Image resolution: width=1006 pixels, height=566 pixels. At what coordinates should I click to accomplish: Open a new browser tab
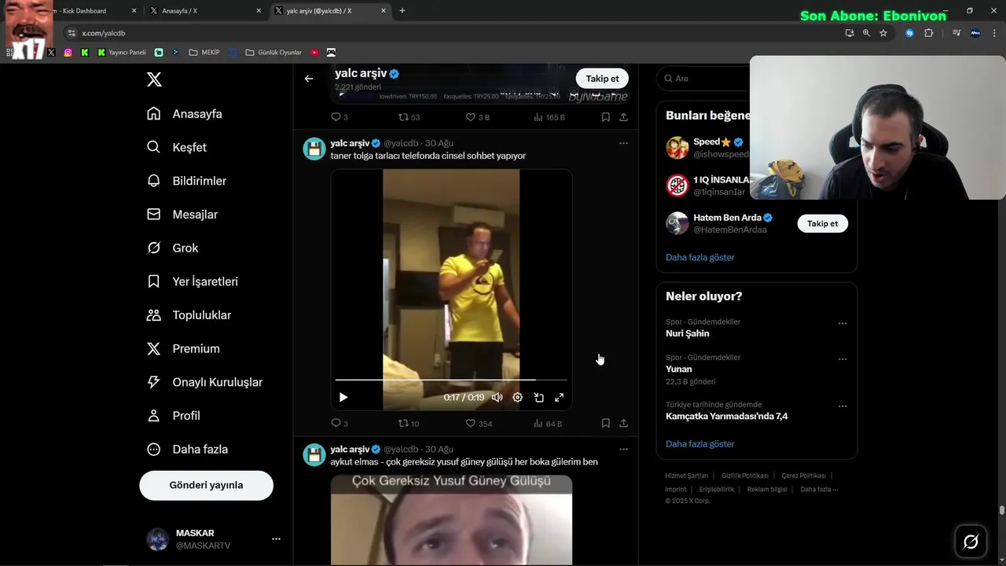coord(402,11)
